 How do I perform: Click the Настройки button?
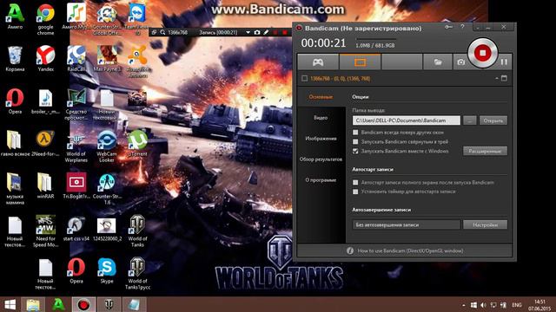point(485,224)
